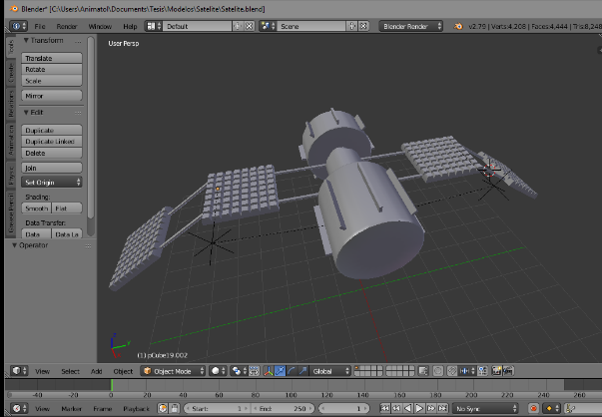Enable the scale manipulator icon
Image resolution: width=602 pixels, height=417 pixels.
(x=302, y=371)
